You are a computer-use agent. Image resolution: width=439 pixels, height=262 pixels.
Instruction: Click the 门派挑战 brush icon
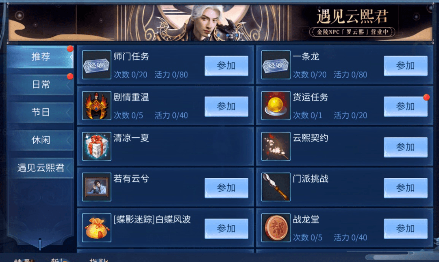[x=276, y=187]
